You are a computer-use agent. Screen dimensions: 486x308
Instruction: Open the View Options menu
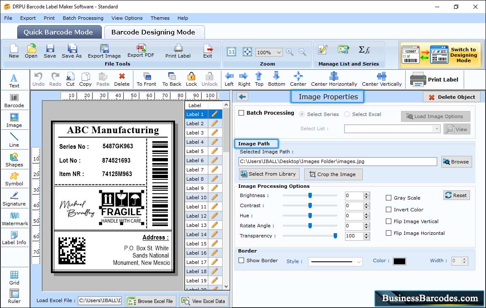[127, 18]
